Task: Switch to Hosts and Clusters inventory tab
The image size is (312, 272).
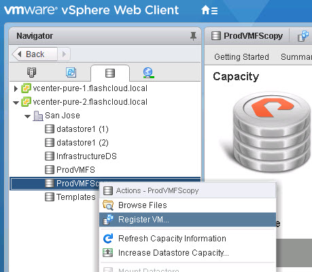Action: 31,73
